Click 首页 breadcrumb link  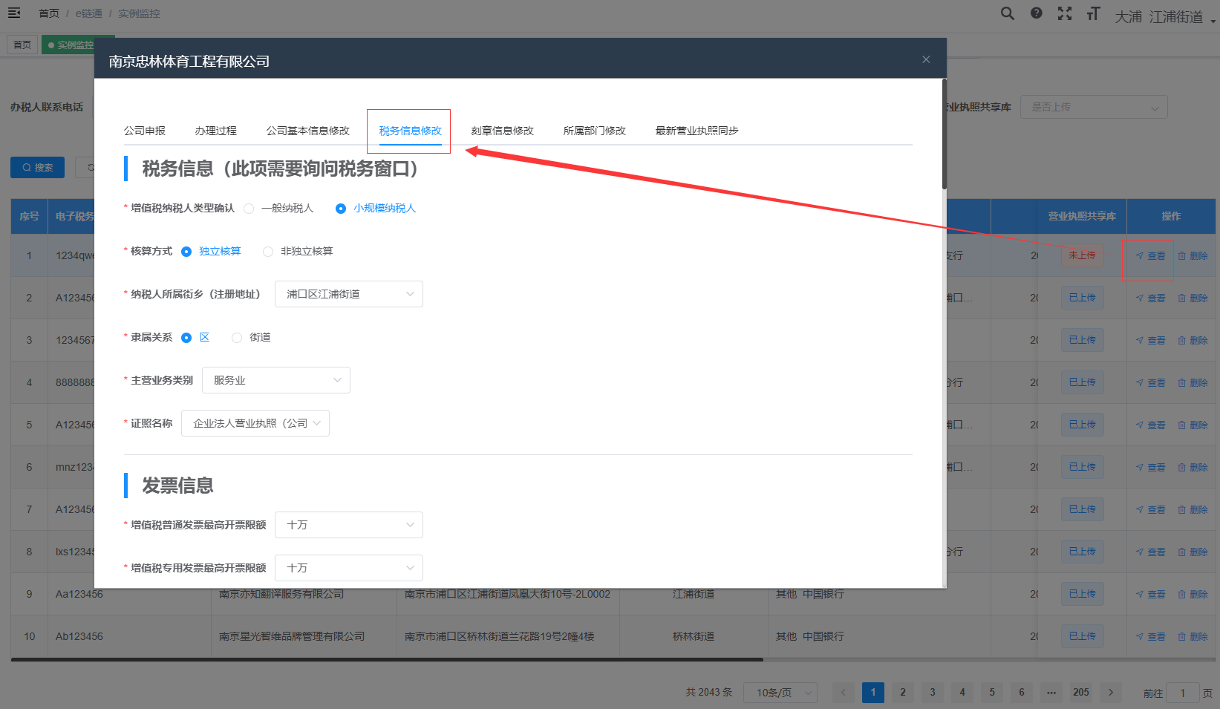(49, 13)
